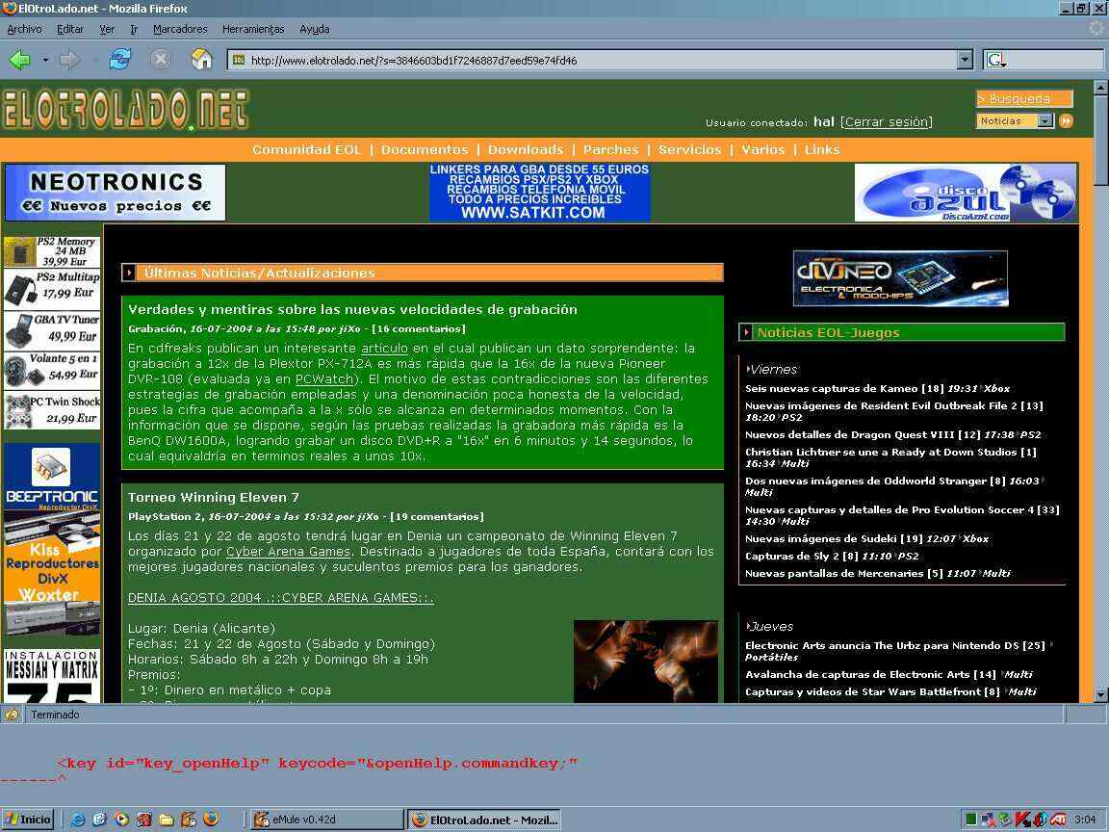Viewport: 1109px width, 832px height.
Task: Click the Divineo Electronica banner
Action: (x=900, y=278)
